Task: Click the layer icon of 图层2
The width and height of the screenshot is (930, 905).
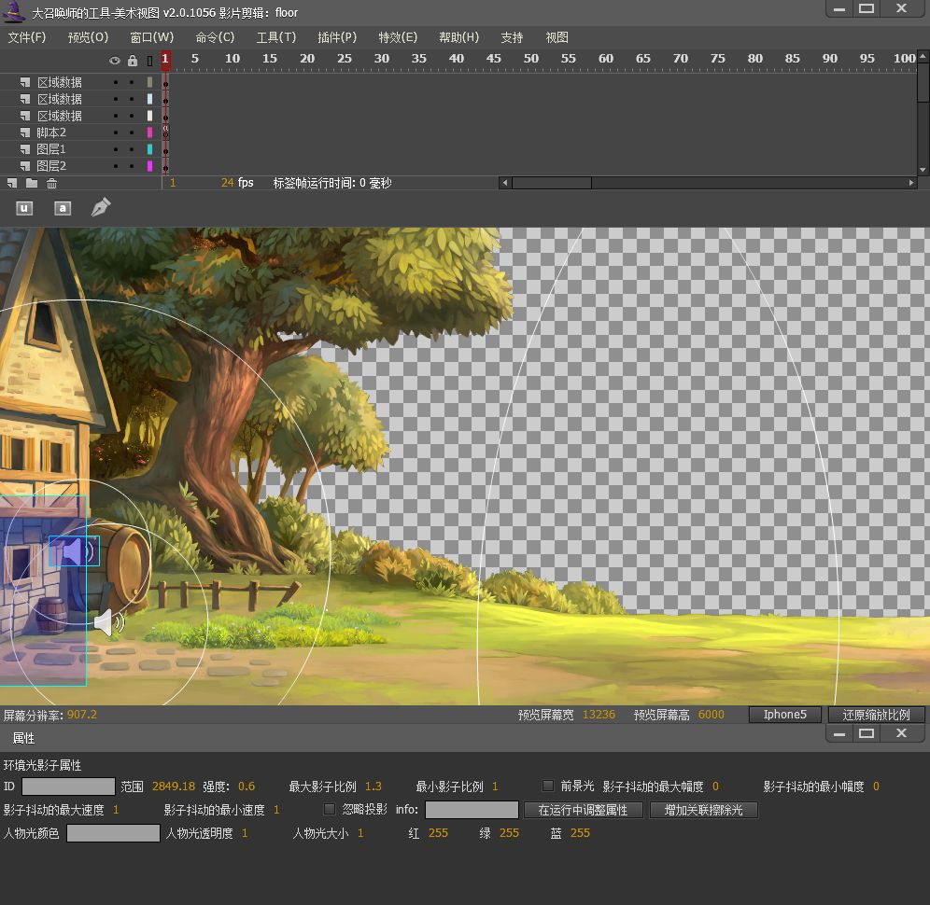Action: click(25, 165)
